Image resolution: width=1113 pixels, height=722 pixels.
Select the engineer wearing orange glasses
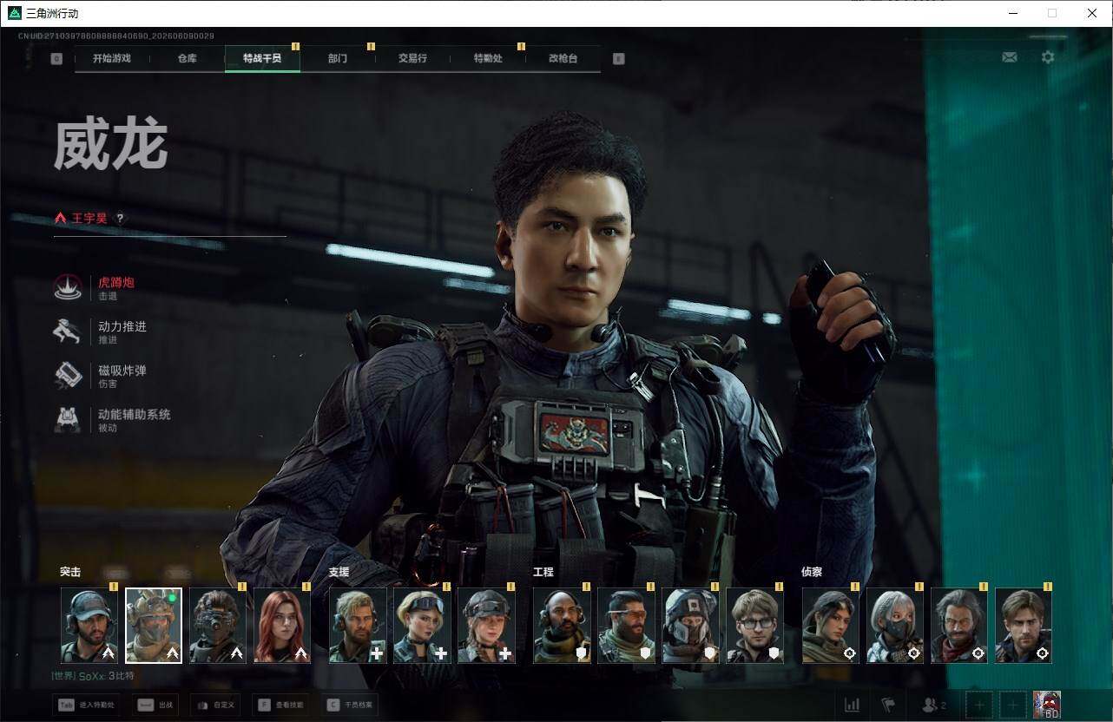tap(626, 626)
